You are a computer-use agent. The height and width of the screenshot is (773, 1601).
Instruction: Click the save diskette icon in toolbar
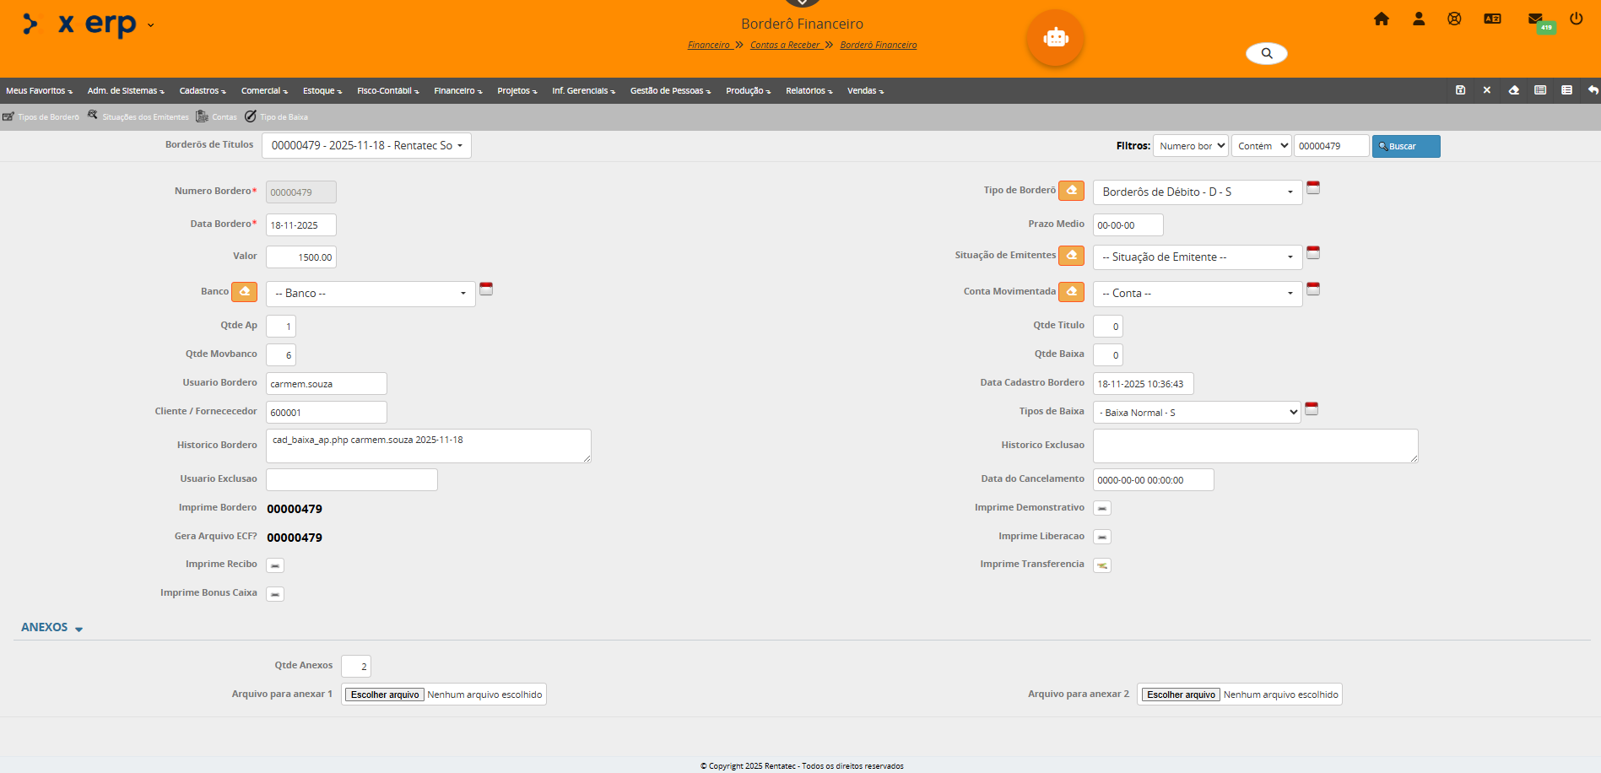(x=1460, y=90)
